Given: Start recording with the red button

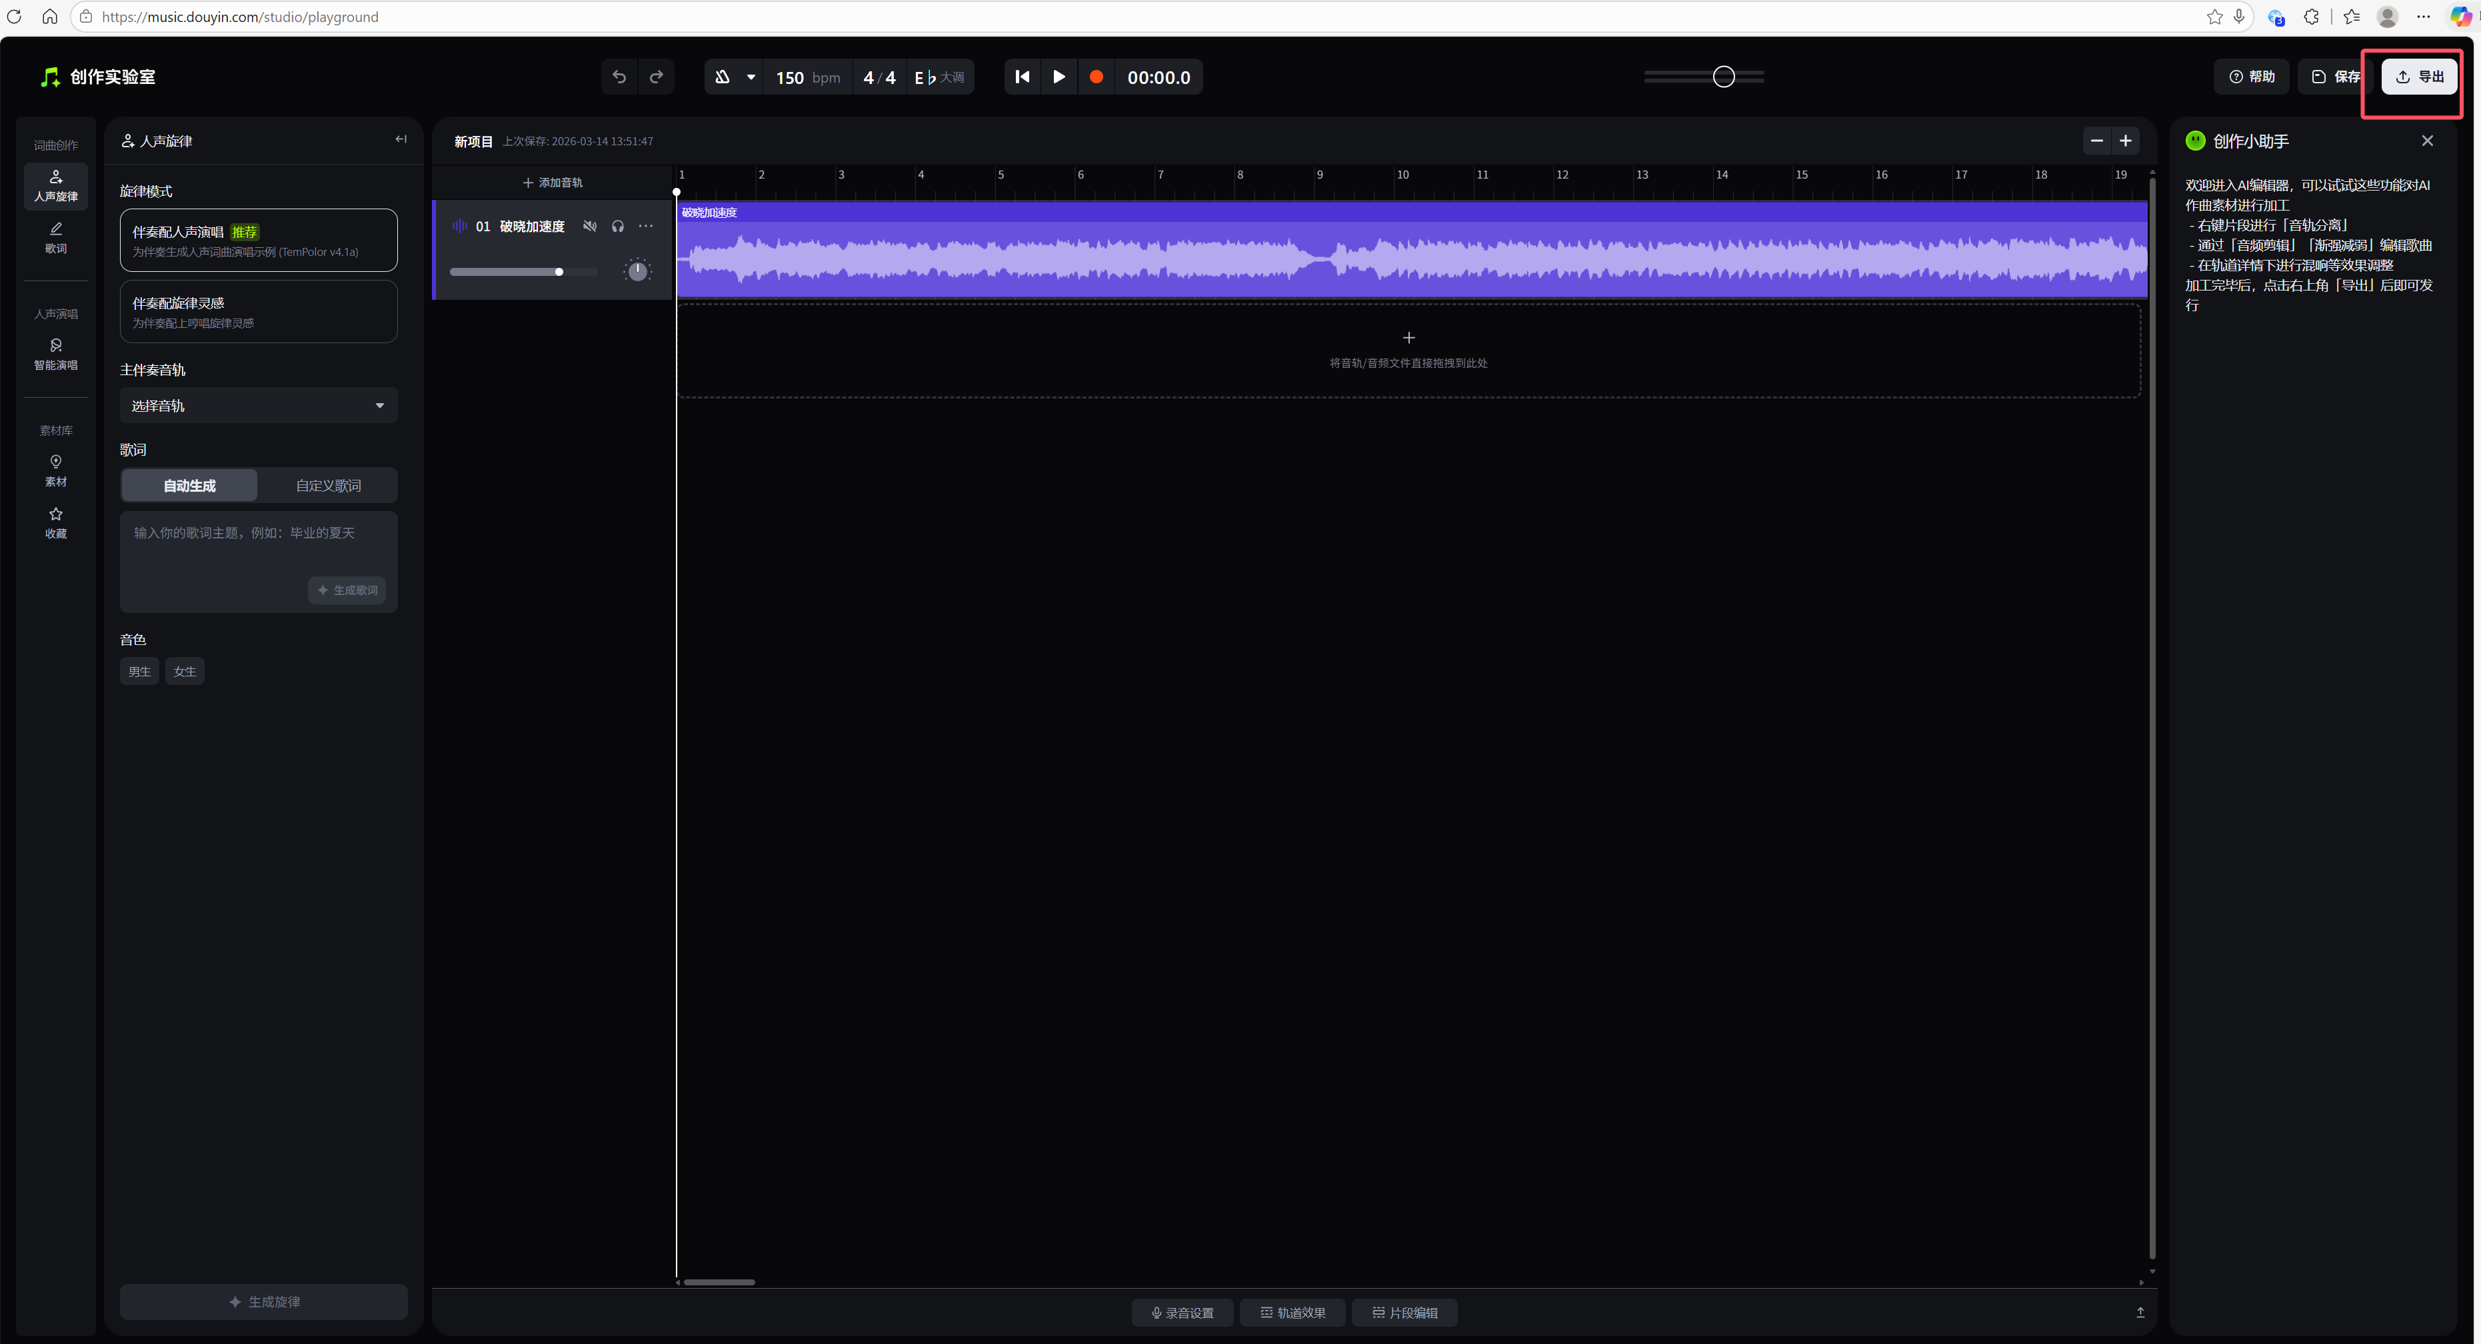Looking at the screenshot, I should (x=1096, y=77).
